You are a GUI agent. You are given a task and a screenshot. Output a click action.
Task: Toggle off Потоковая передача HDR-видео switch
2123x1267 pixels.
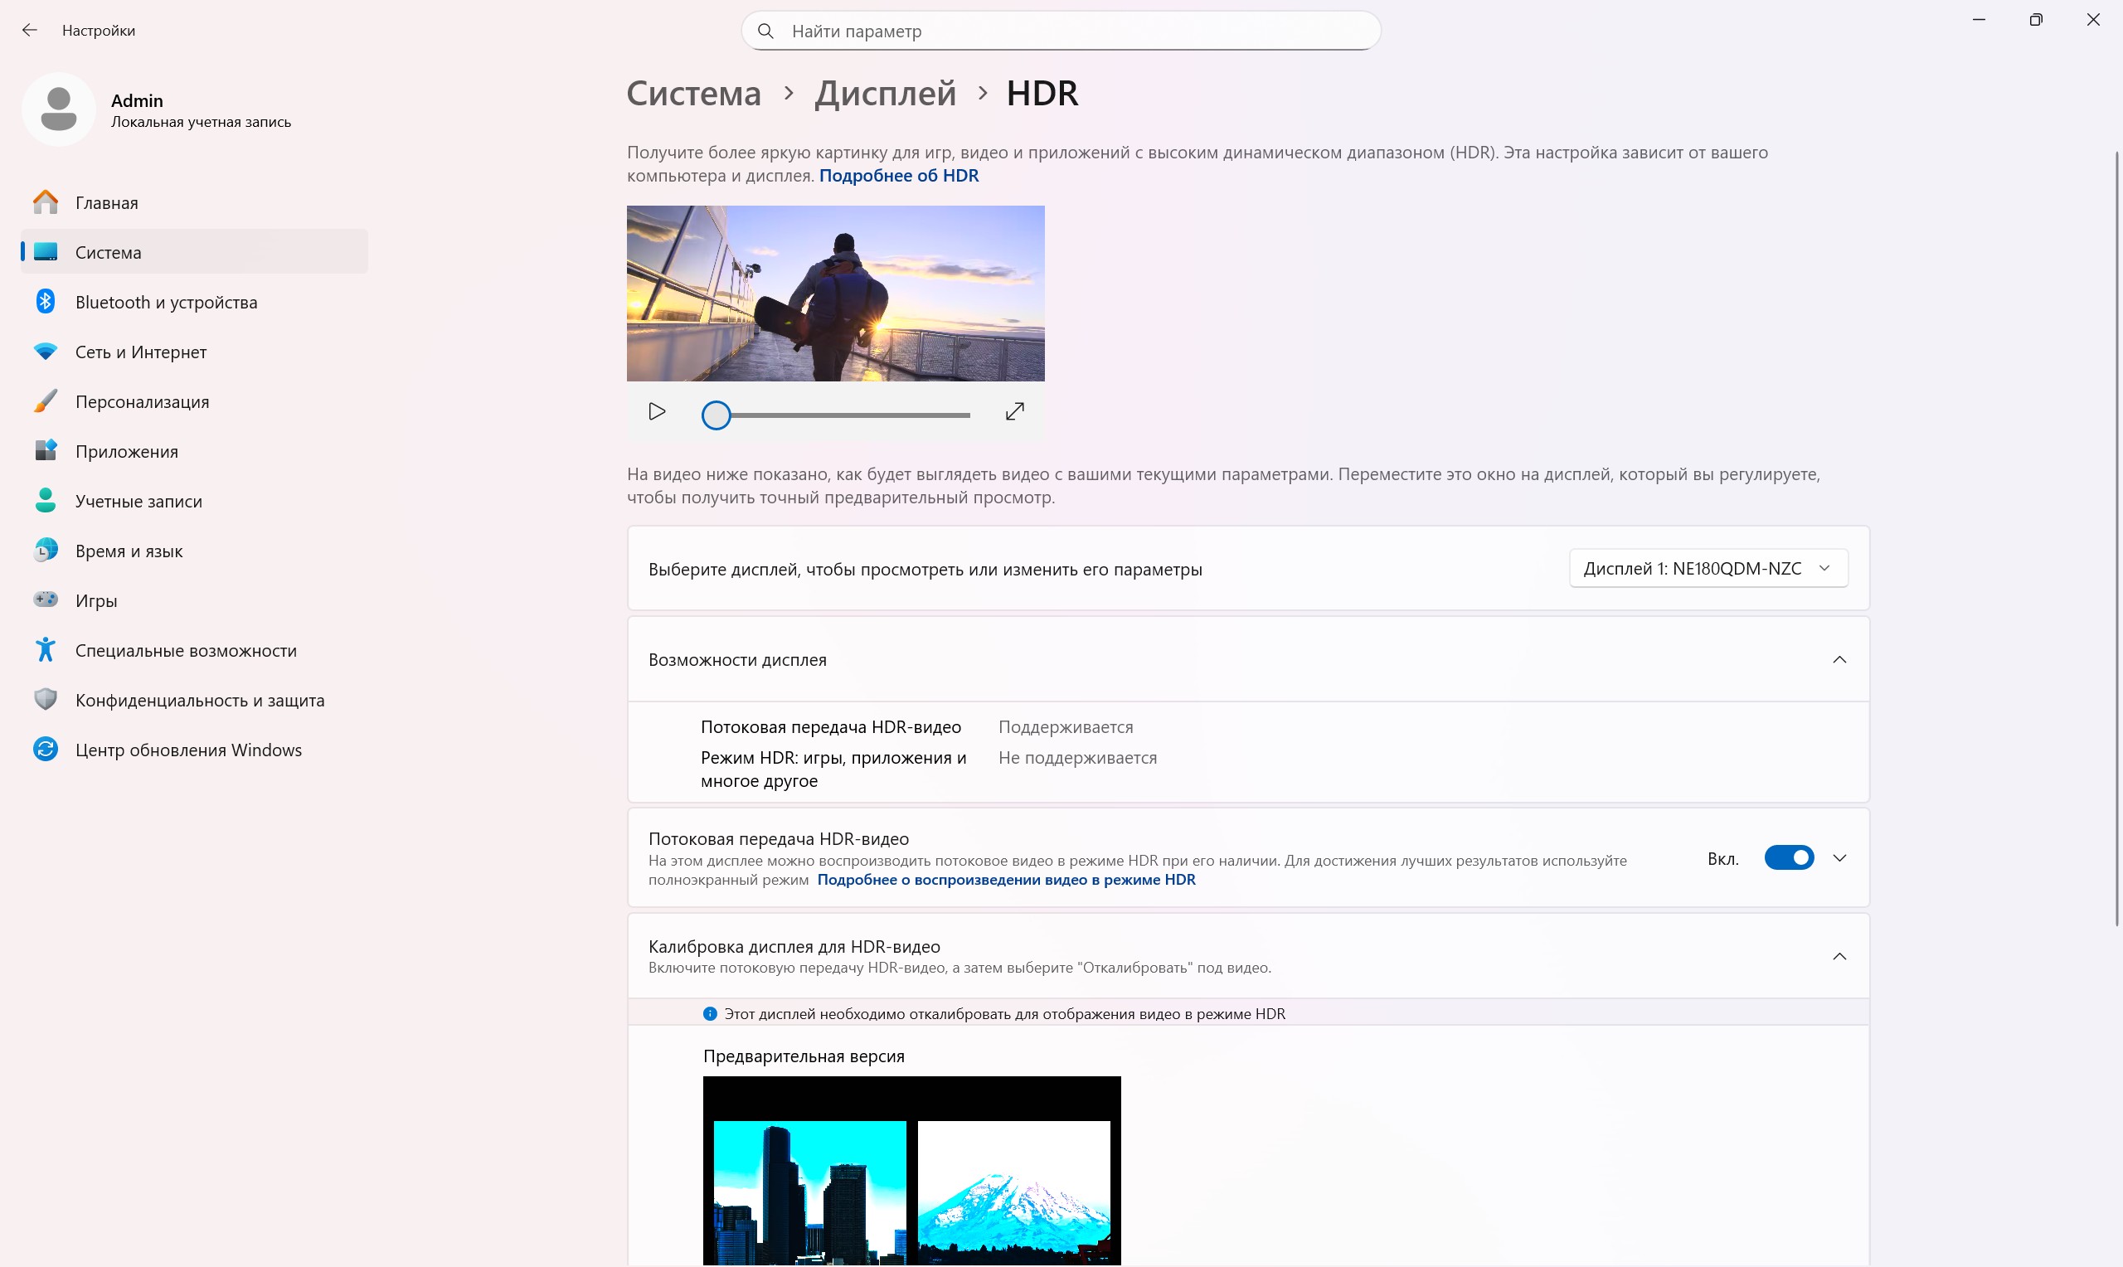1788,858
